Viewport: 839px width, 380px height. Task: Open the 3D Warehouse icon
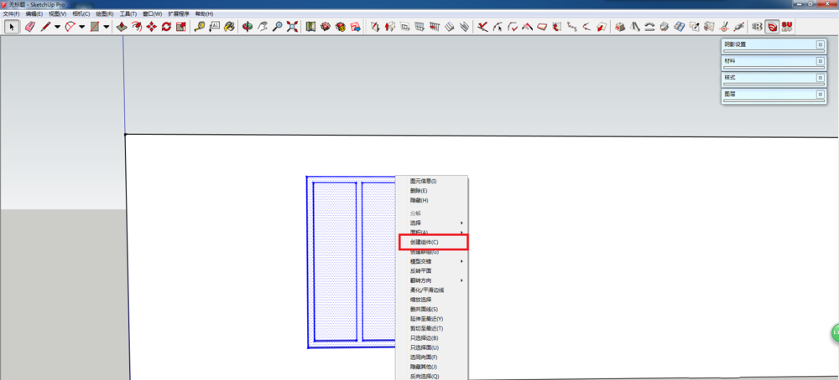(326, 27)
